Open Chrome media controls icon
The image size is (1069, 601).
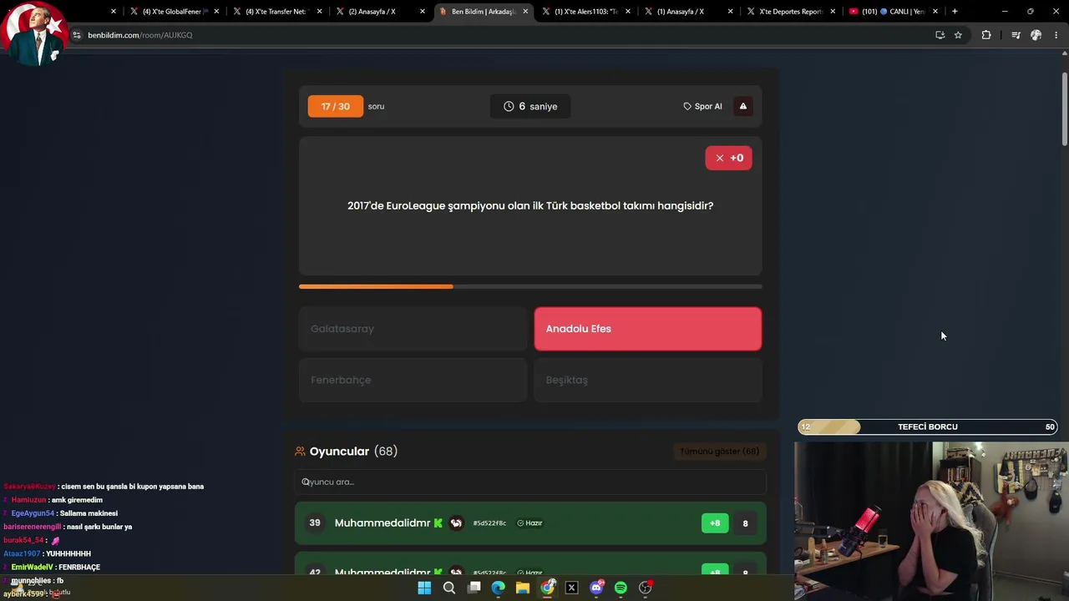point(1016,35)
